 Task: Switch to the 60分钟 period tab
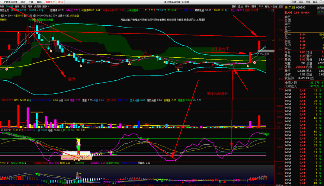pyautogui.click(x=9, y=7)
